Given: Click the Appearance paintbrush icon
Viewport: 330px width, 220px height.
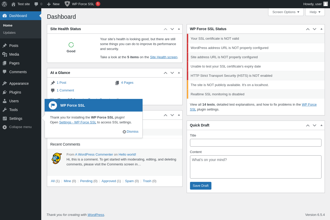Looking at the screenshot, I should (5, 83).
